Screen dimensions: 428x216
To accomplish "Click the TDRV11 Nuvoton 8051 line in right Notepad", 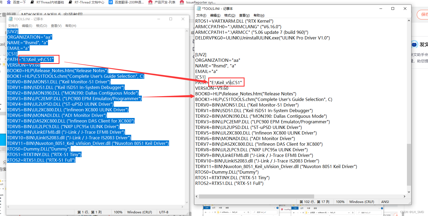I will click(x=276, y=166).
